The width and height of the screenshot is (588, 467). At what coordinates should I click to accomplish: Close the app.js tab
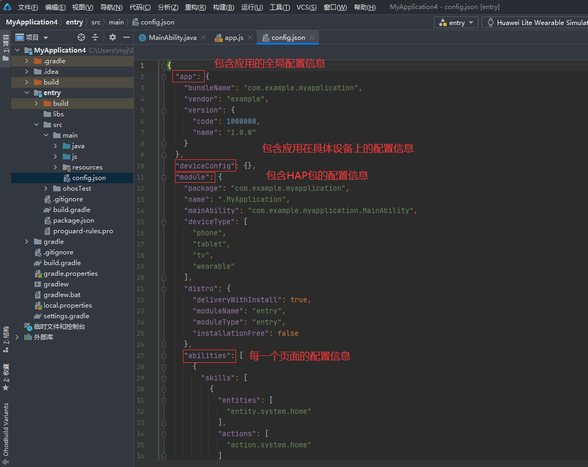[250, 38]
